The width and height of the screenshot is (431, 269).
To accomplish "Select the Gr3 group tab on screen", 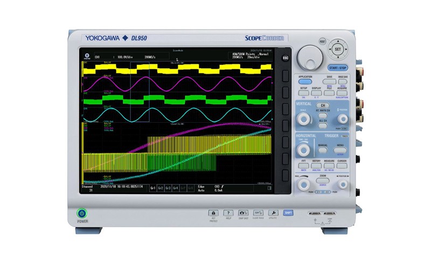I will (168, 188).
